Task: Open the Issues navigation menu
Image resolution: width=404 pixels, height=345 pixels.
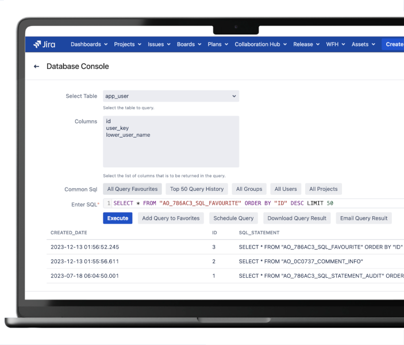Action: [x=159, y=44]
